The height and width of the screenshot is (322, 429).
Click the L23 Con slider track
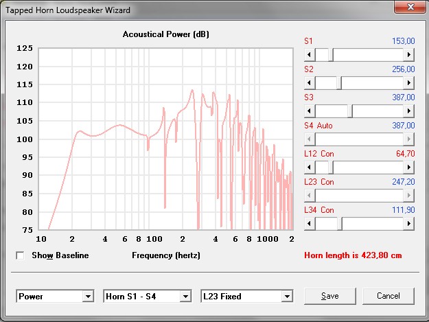pyautogui.click(x=359, y=196)
